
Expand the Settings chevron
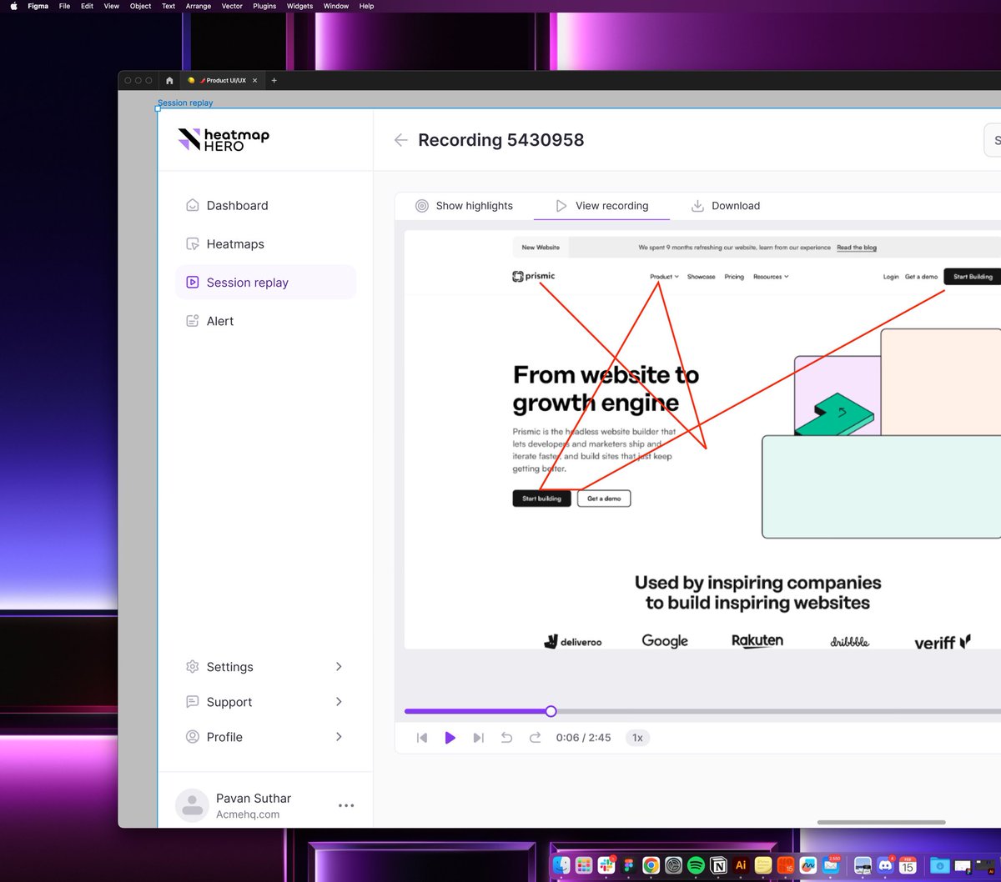click(339, 666)
